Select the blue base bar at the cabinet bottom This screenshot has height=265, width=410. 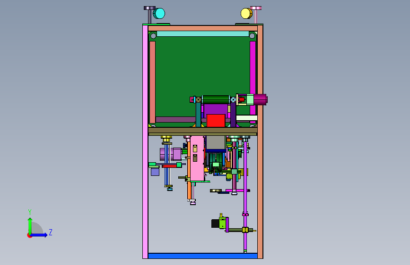[x=203, y=256]
